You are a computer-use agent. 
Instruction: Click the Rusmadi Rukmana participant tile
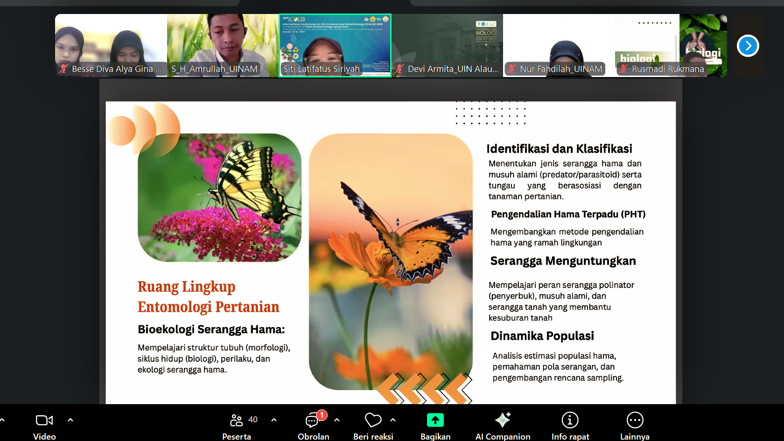click(x=671, y=45)
